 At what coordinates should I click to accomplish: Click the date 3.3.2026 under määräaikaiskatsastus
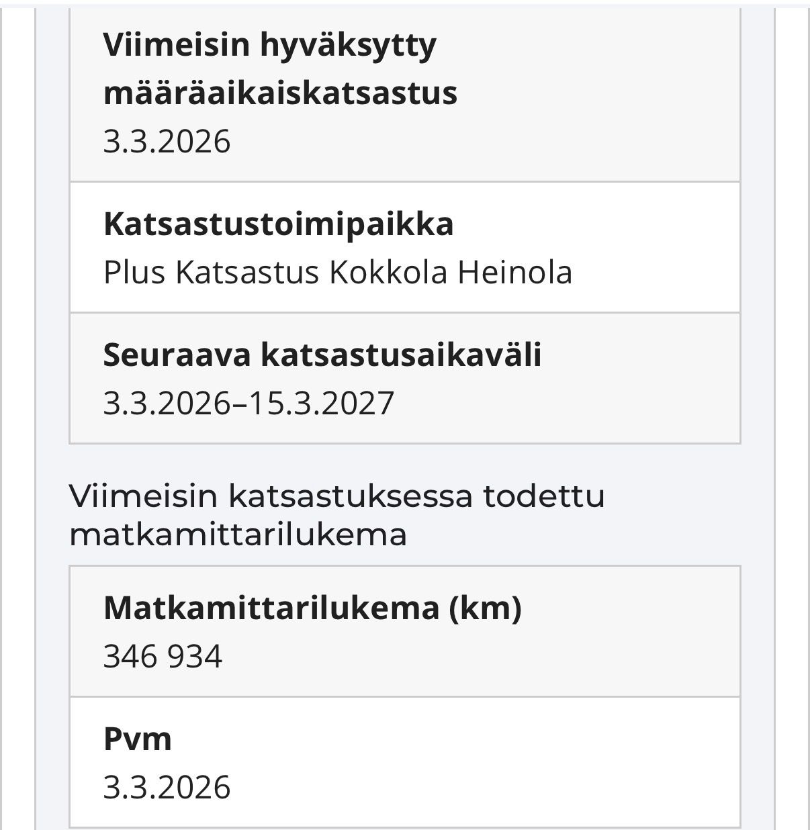(167, 142)
